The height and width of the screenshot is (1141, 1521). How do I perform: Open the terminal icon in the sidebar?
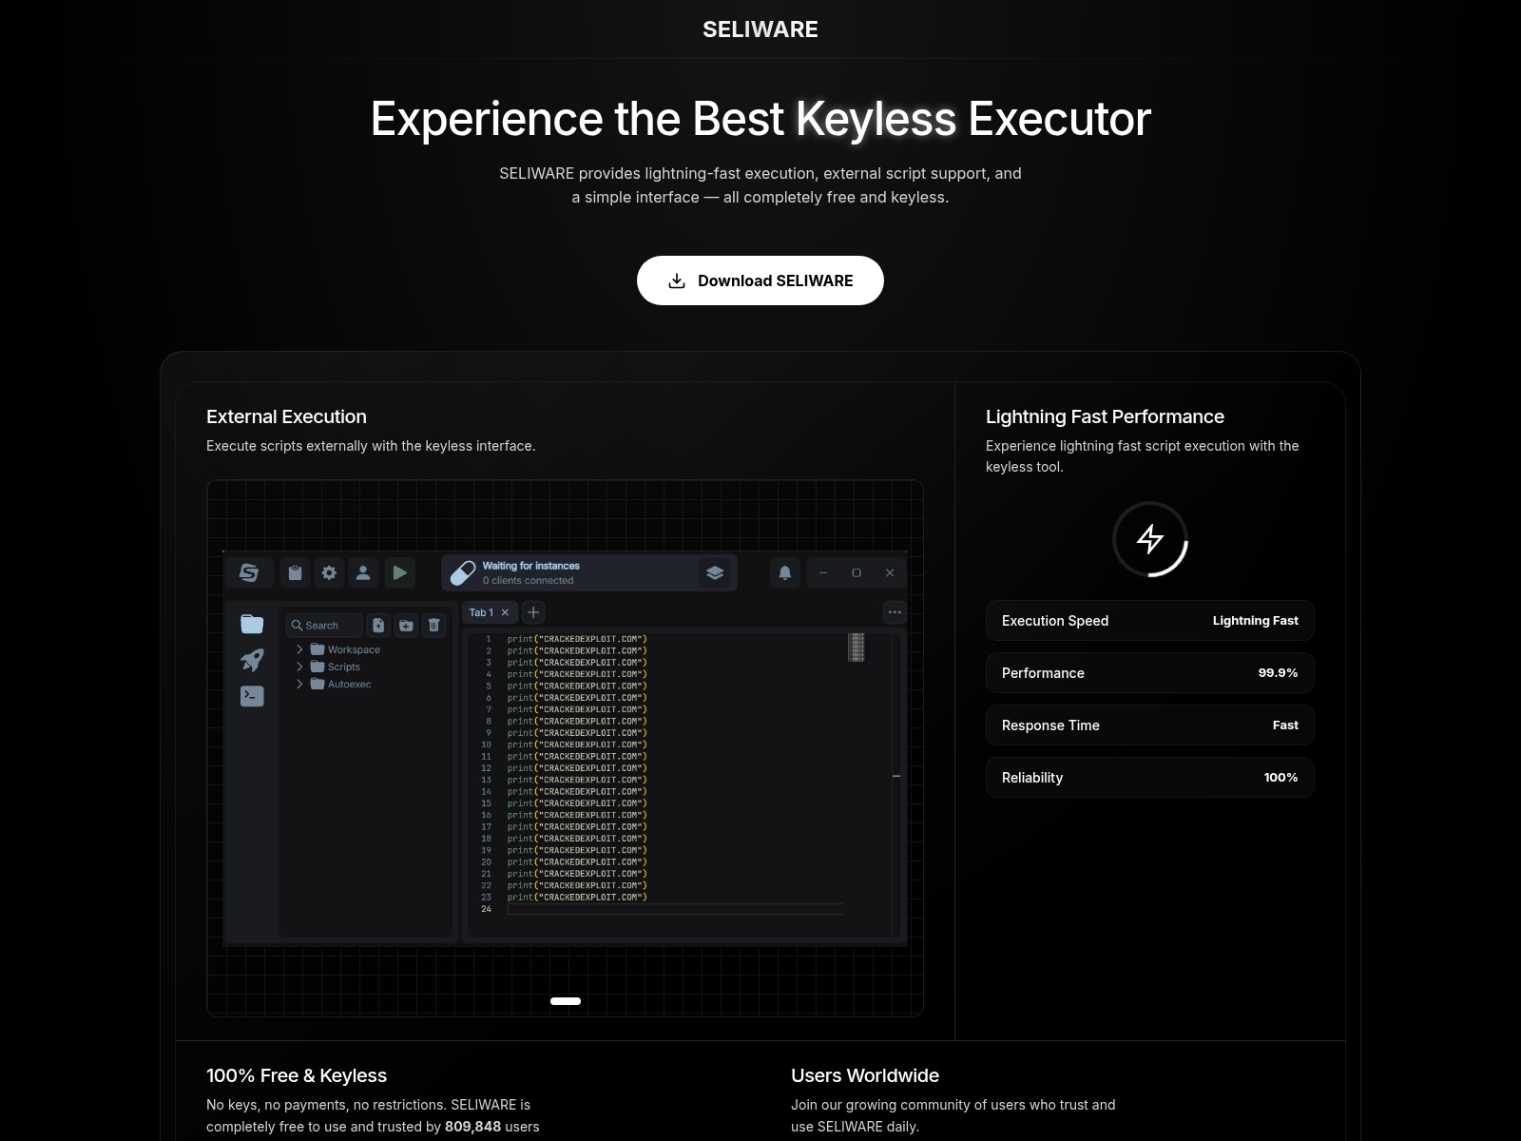[250, 696]
